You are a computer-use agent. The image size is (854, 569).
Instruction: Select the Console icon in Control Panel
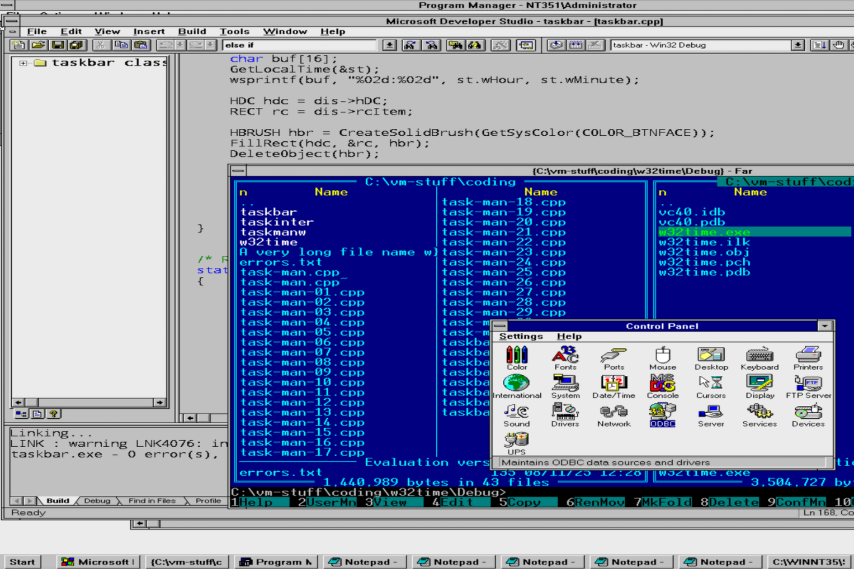(663, 386)
